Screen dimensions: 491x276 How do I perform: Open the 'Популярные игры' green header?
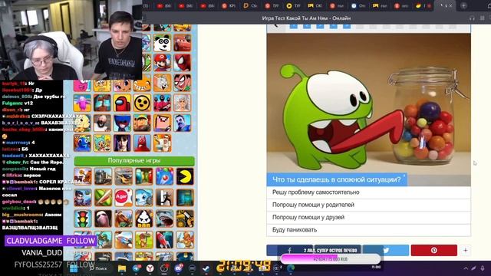pyautogui.click(x=134, y=161)
